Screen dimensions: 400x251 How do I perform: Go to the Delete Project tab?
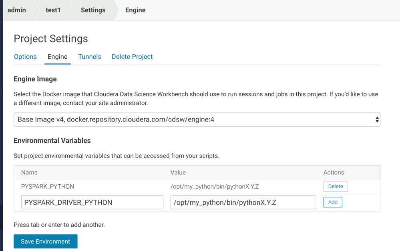[132, 57]
